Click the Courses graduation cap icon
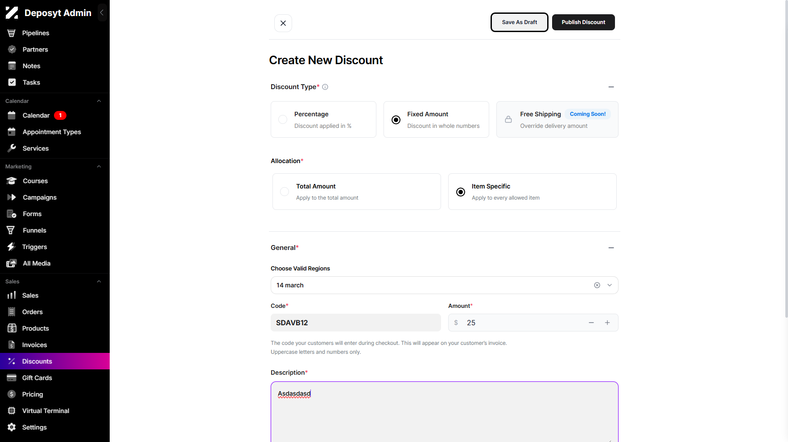The image size is (788, 442). (12, 181)
